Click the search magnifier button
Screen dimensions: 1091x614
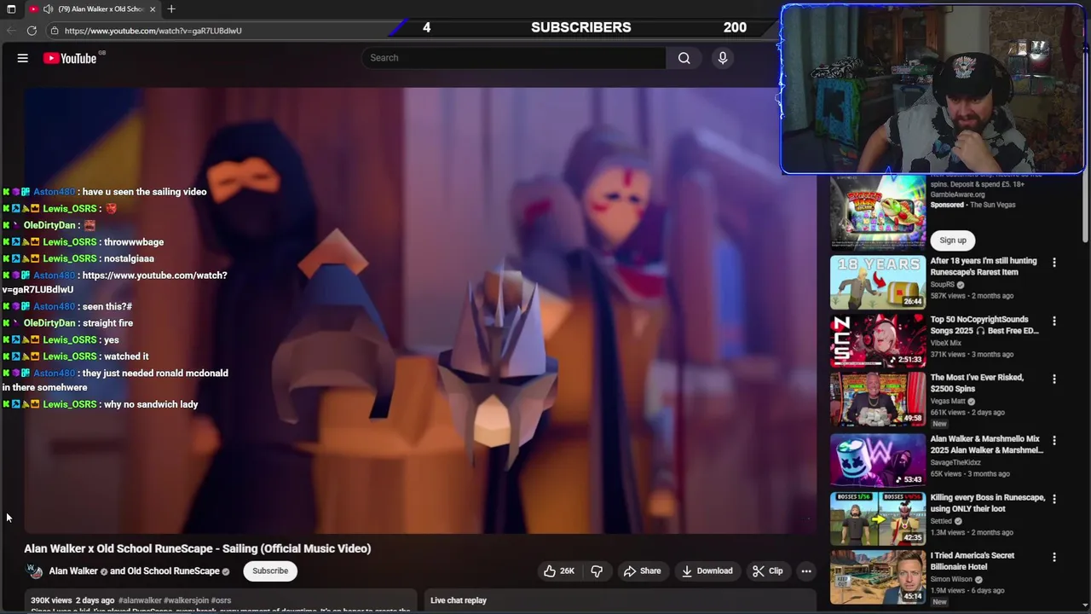click(x=684, y=58)
